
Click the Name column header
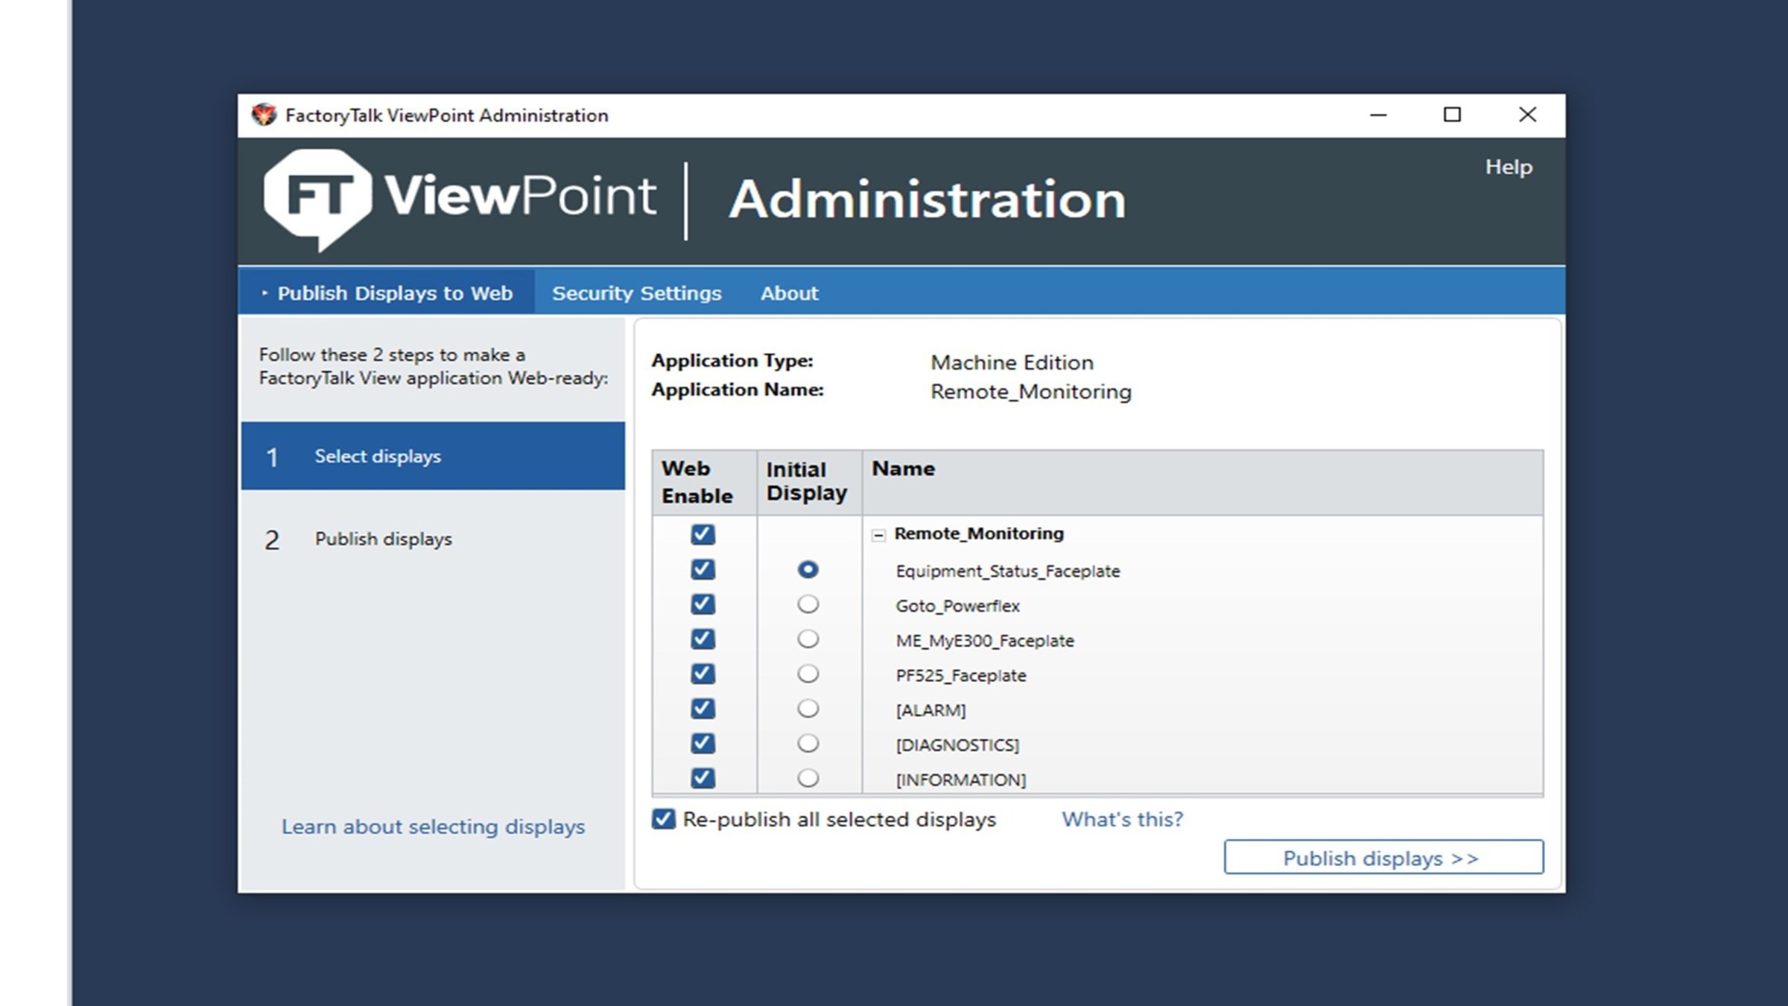pyautogui.click(x=1202, y=482)
